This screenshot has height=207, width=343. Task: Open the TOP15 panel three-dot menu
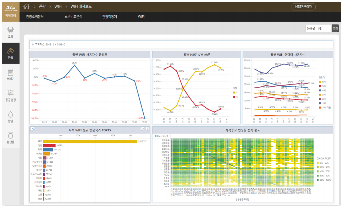pos(147,129)
